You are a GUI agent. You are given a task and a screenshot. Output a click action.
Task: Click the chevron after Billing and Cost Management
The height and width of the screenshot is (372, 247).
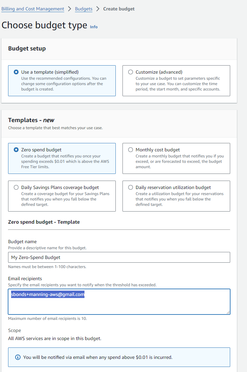[70, 9]
